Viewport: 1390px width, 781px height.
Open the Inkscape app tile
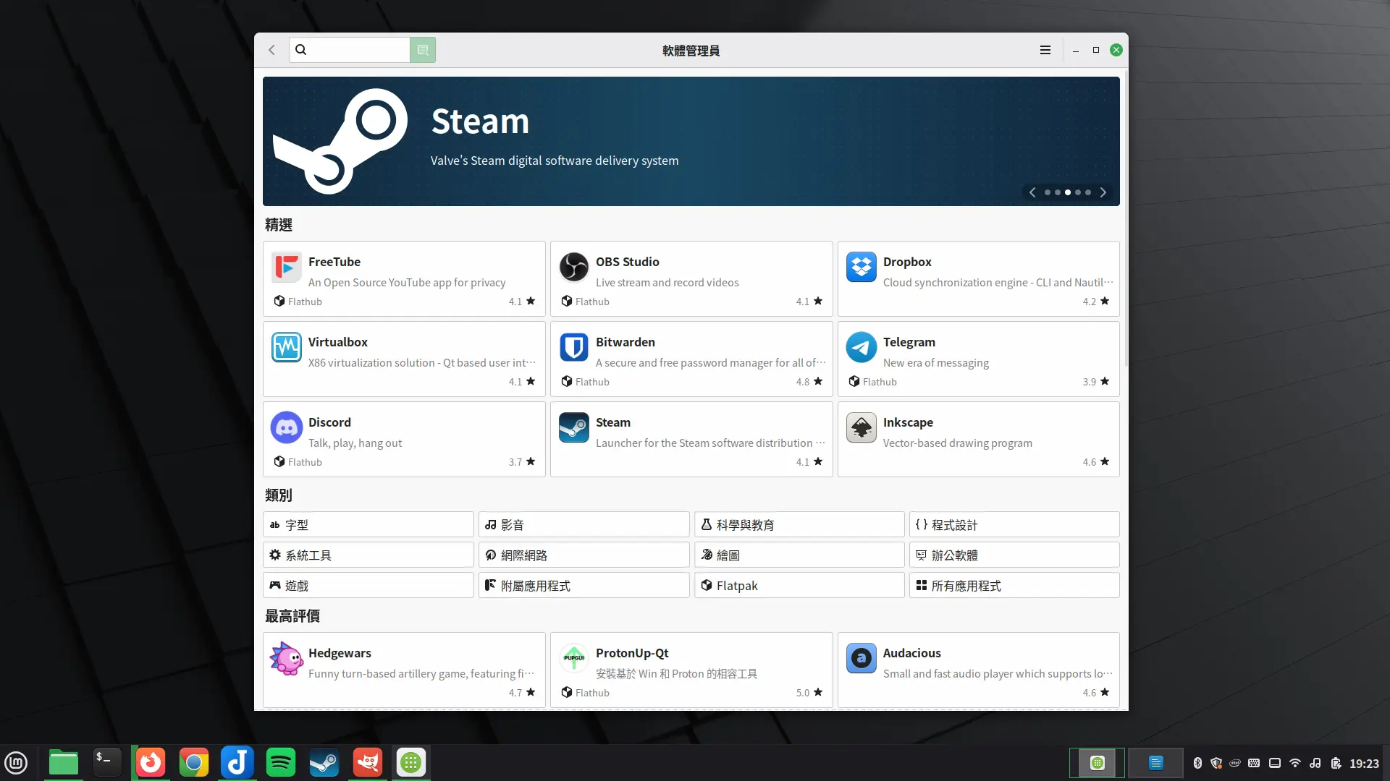(x=977, y=439)
